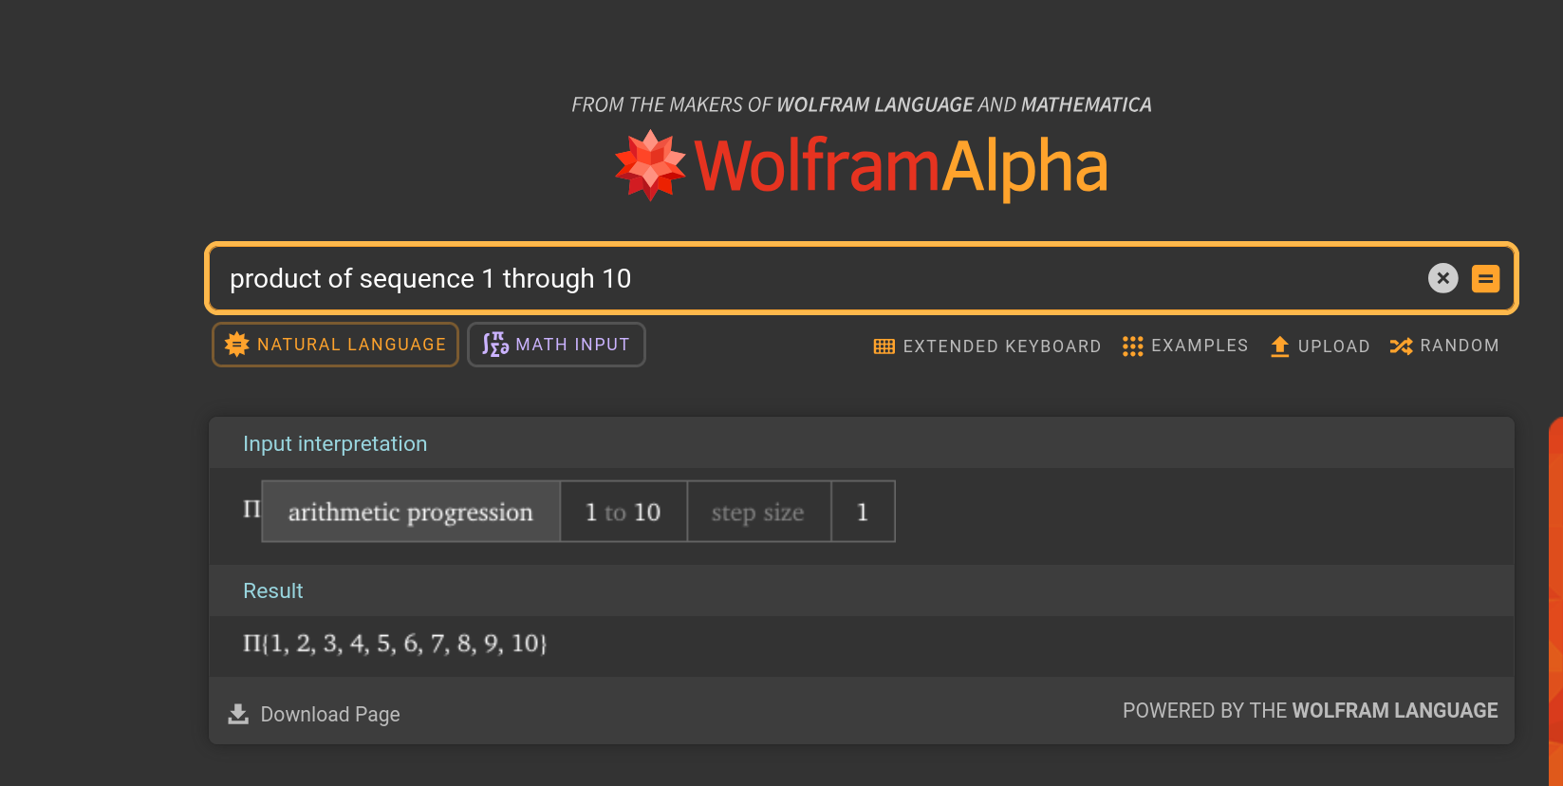Screen dimensions: 1563x786
Task: Click the 'Result' heading
Action: pyautogui.click(x=273, y=590)
